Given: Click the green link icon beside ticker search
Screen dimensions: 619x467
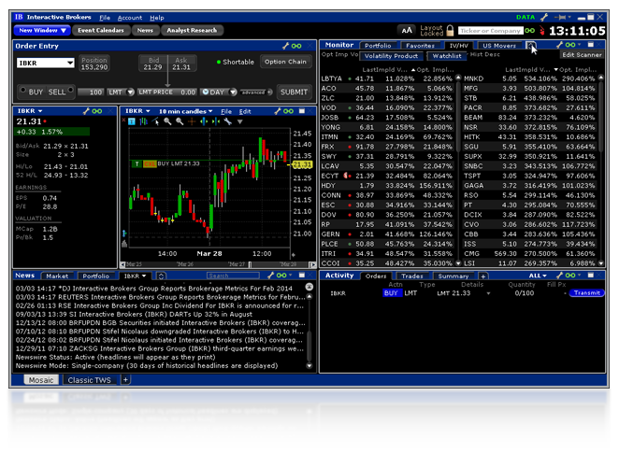Looking at the screenshot, I should click(x=530, y=31).
